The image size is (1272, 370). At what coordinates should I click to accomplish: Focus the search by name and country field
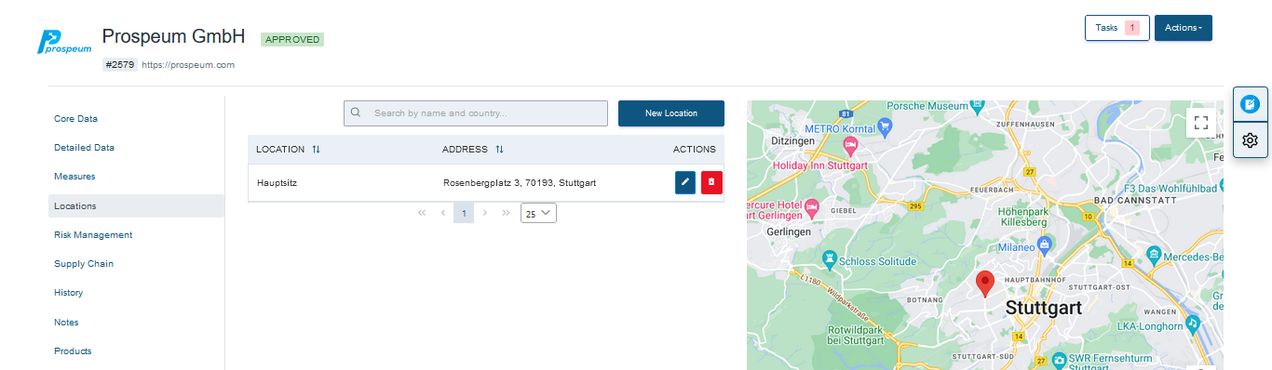476,113
